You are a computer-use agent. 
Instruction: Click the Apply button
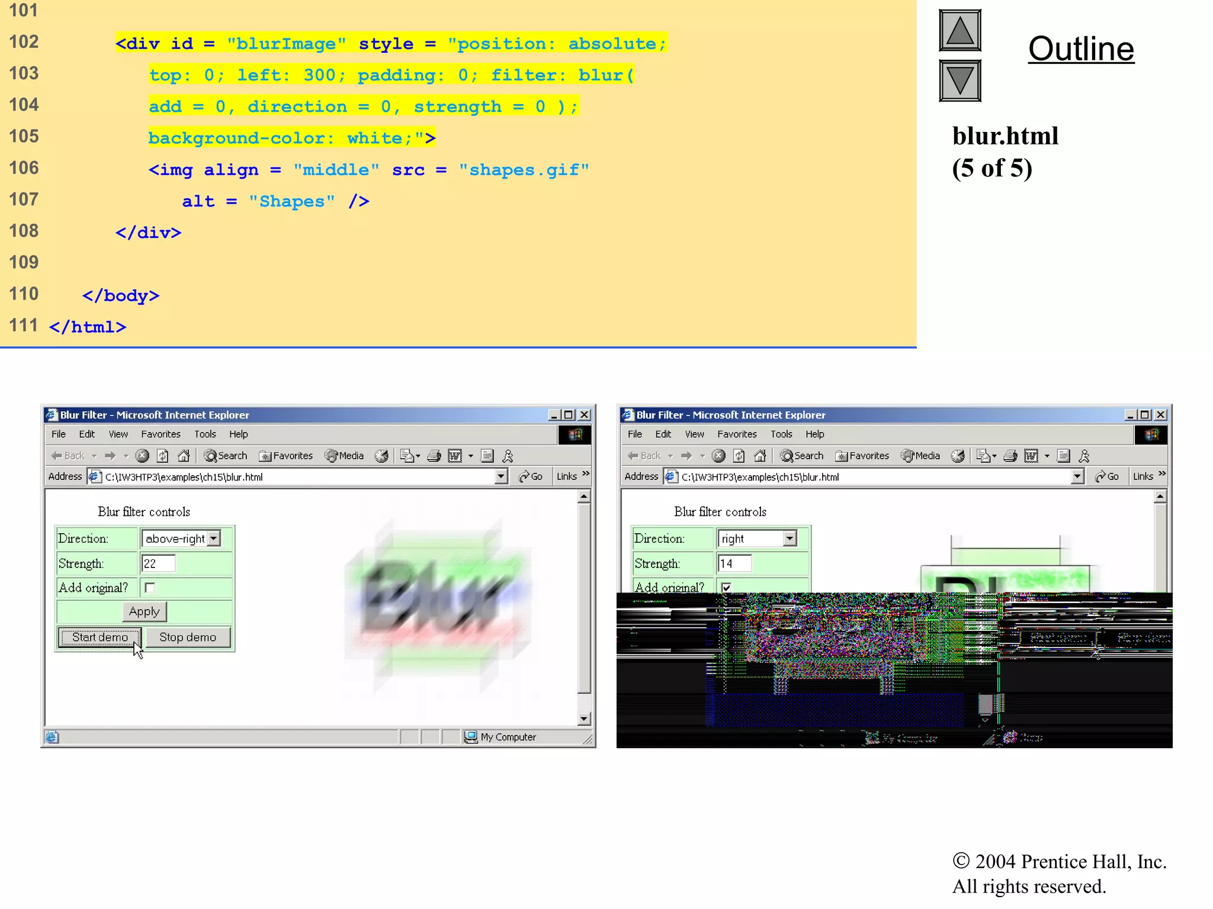[144, 611]
